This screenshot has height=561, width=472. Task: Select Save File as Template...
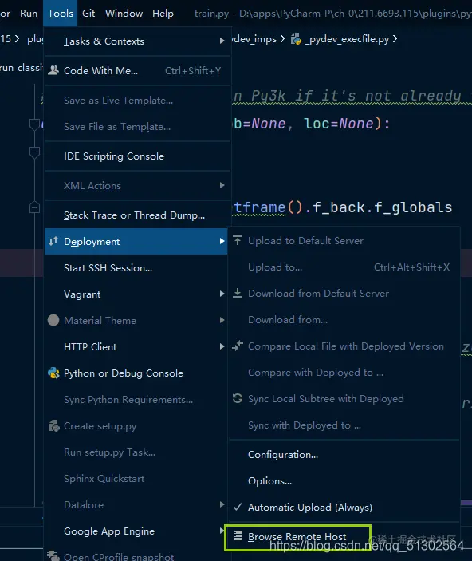click(138, 126)
